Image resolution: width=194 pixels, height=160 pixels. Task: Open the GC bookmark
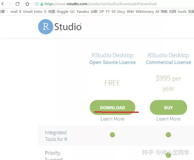point(72,12)
